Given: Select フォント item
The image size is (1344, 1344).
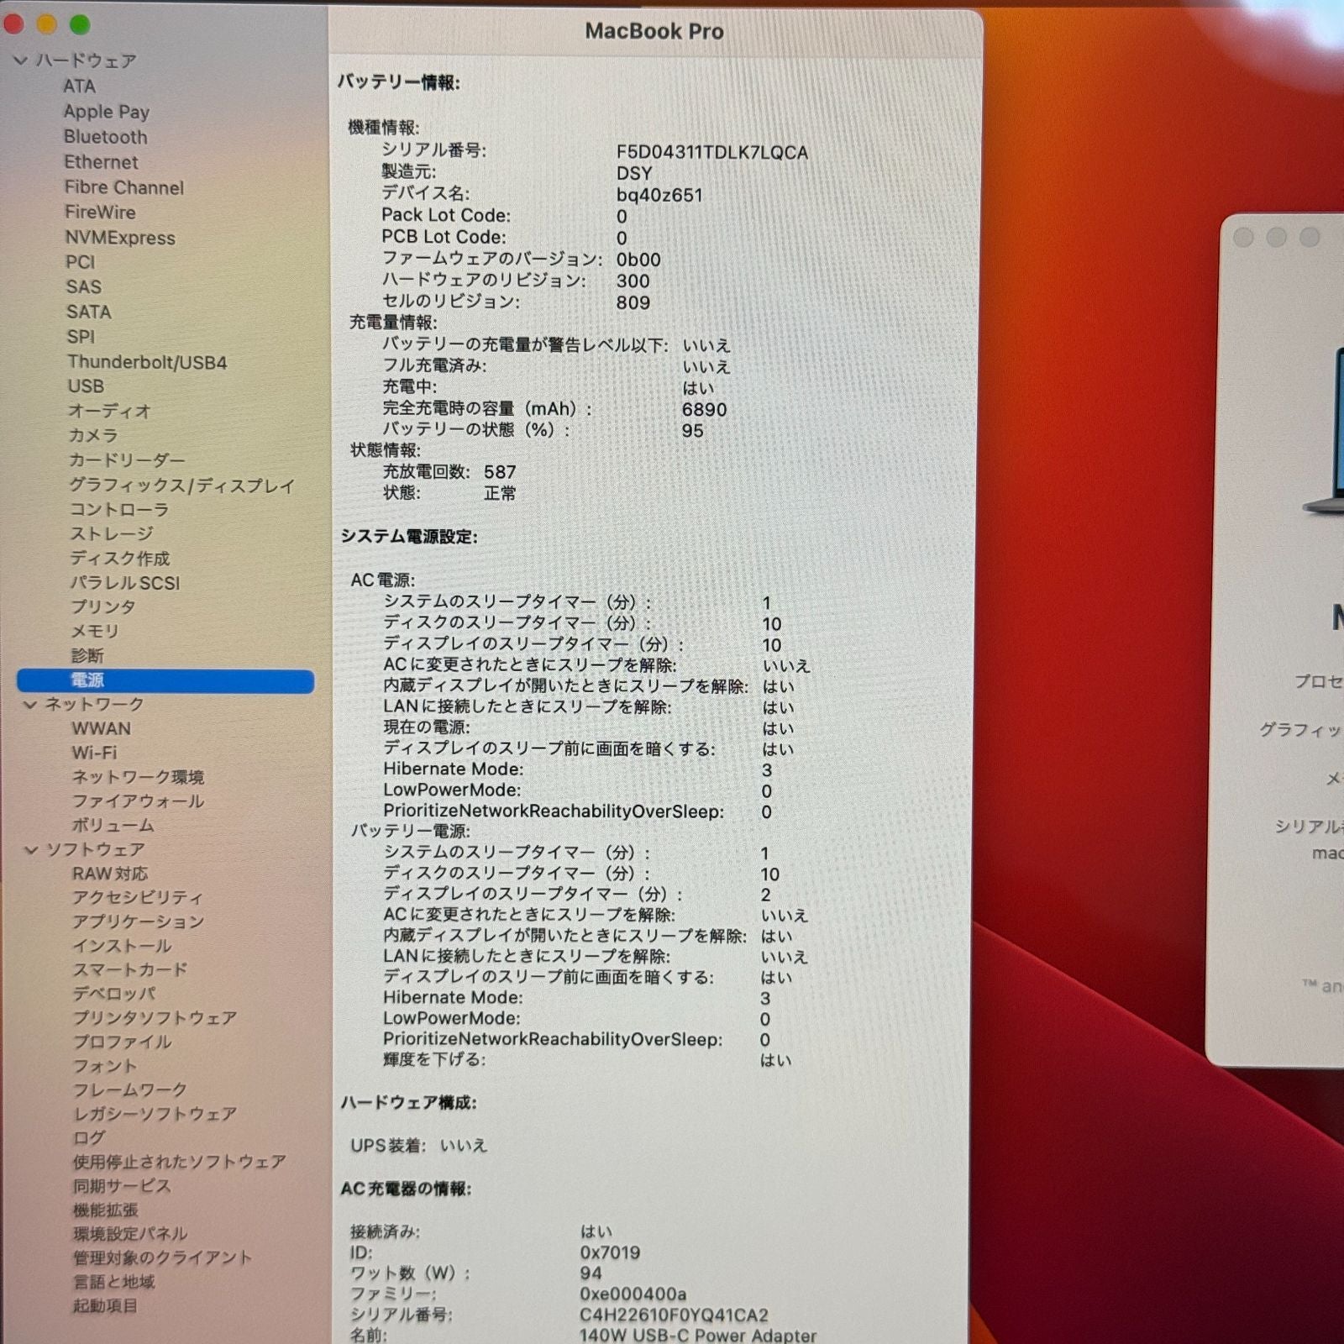Looking at the screenshot, I should click(x=105, y=1066).
